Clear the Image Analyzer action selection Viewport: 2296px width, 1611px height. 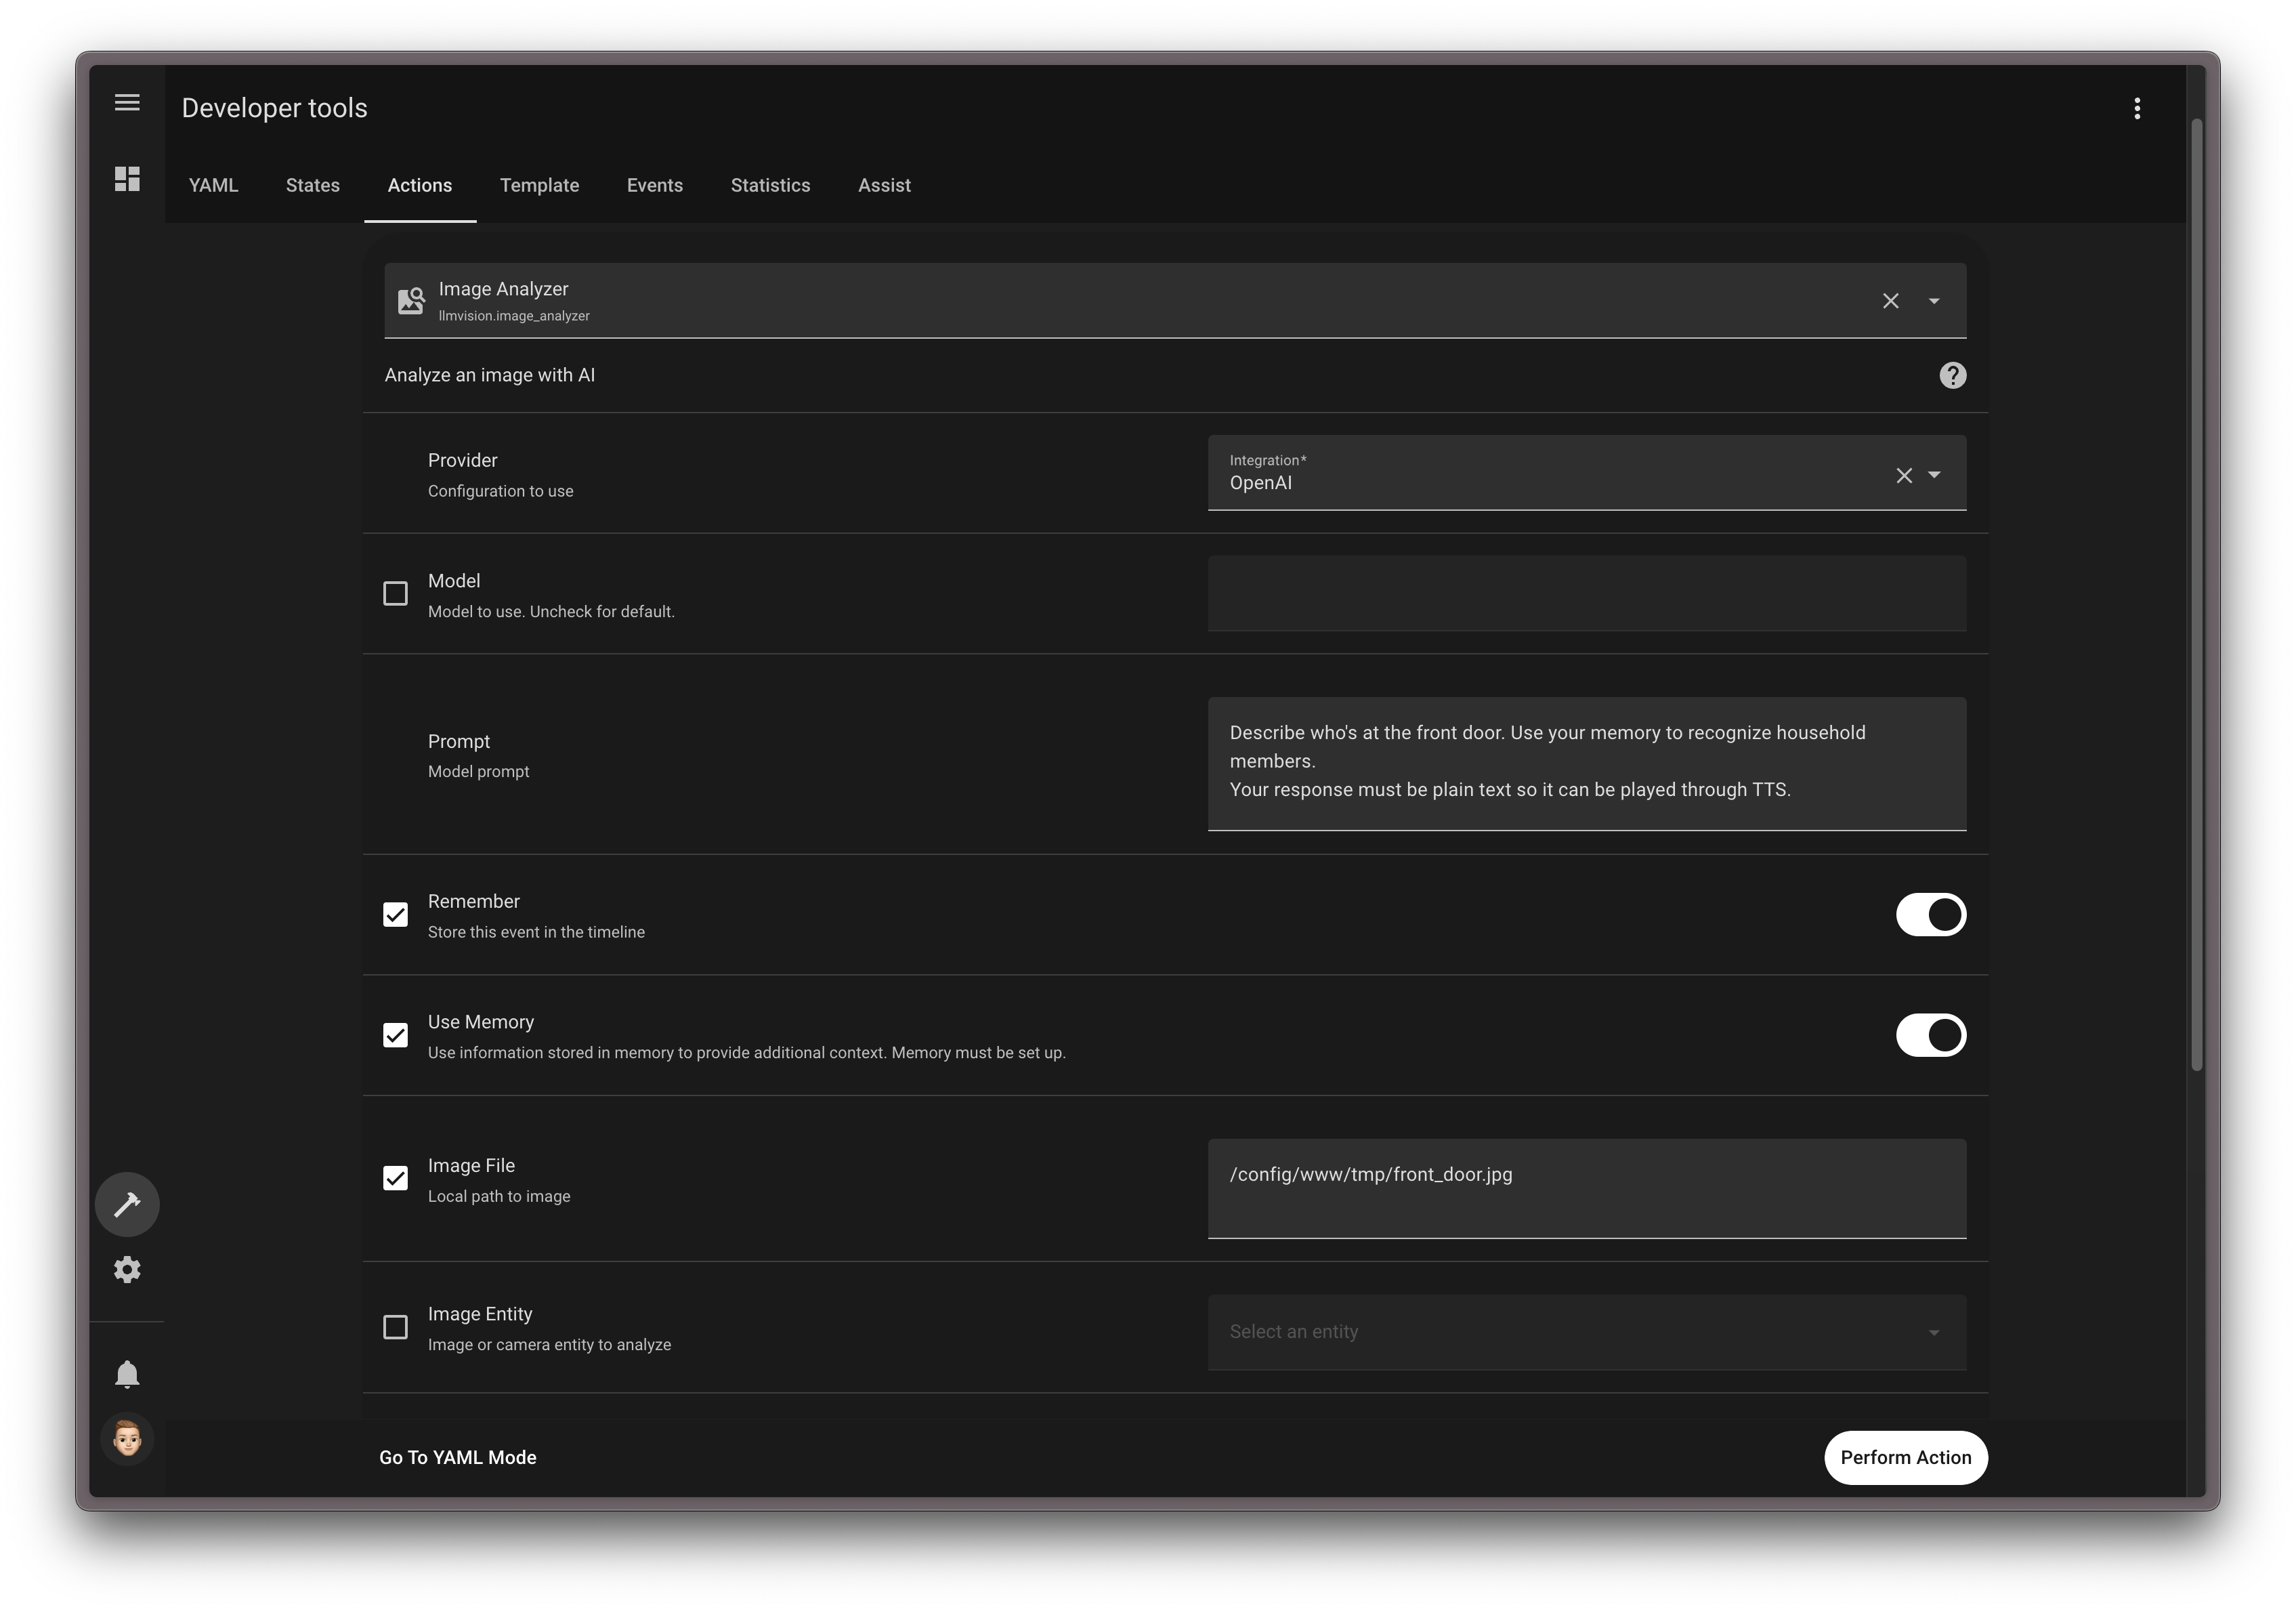click(x=1890, y=301)
